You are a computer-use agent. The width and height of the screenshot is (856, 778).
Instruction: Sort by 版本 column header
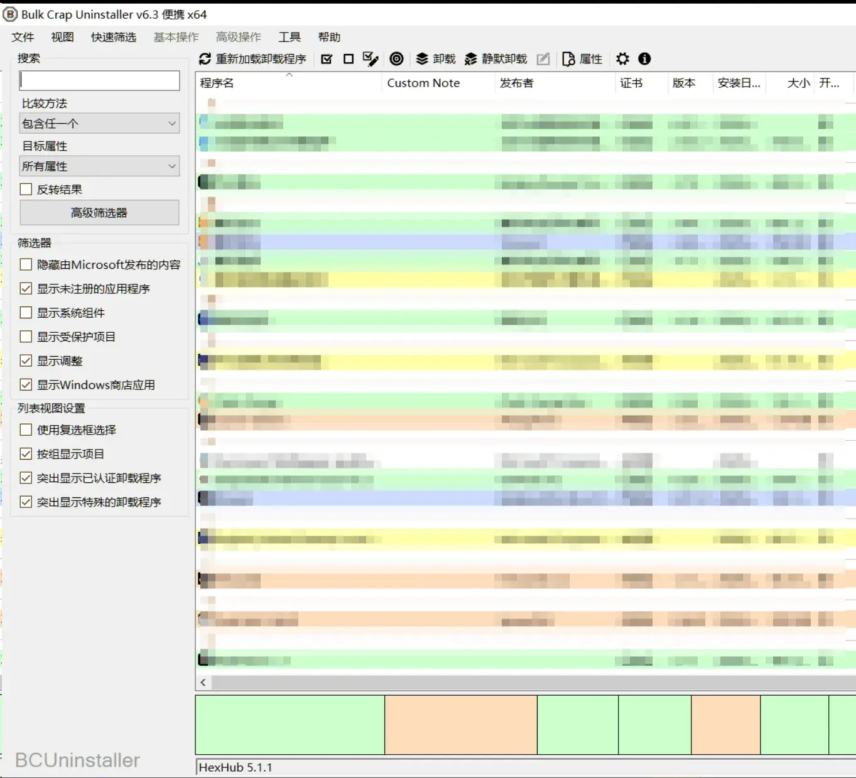coord(690,83)
